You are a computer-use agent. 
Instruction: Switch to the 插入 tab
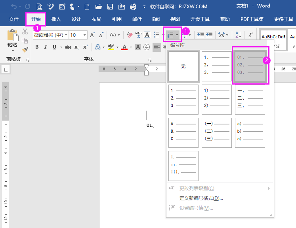56,19
